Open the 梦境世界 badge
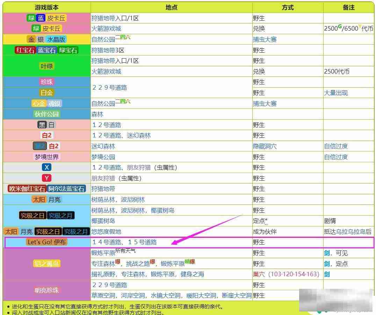Image resolution: width=376 pixels, height=315 pixels. point(47,157)
